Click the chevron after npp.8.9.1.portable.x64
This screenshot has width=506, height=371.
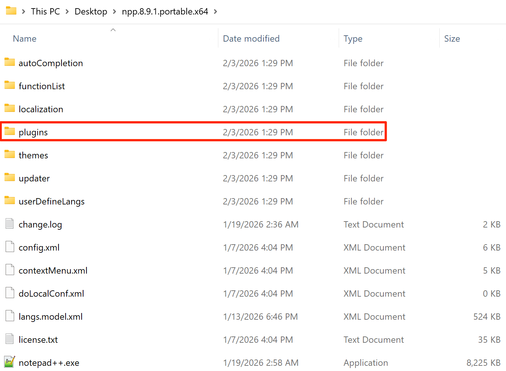215,11
